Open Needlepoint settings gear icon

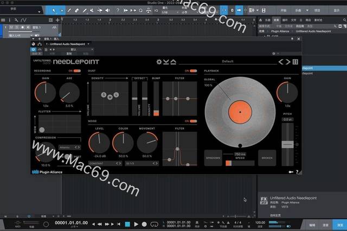[x=159, y=62]
